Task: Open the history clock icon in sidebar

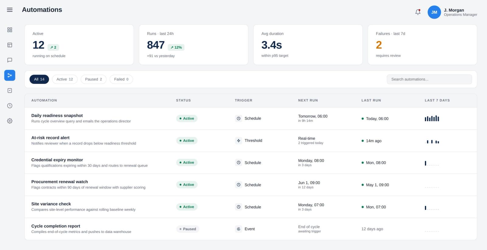Action: pos(10,106)
